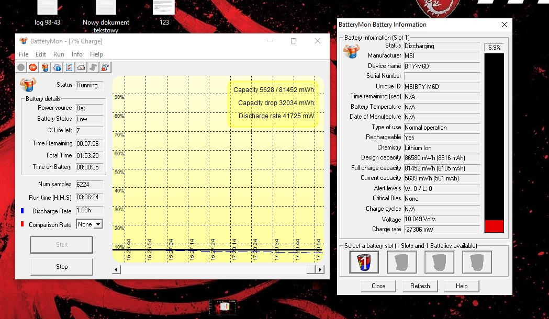Click Close in Battery Information dialog
549x319 pixels.
tap(378, 286)
